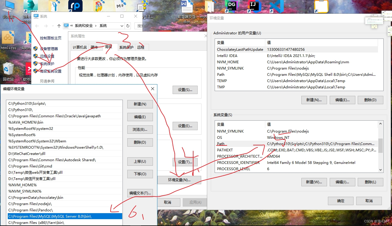Select user variable Path row with MySQL Shell
The image size is (392, 226).
click(297, 74)
